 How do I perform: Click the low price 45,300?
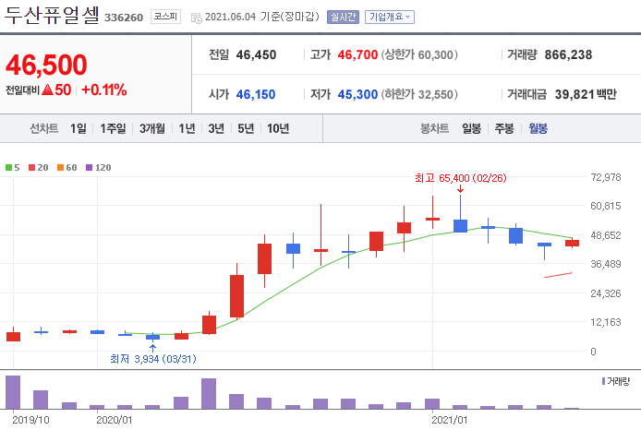tap(357, 94)
